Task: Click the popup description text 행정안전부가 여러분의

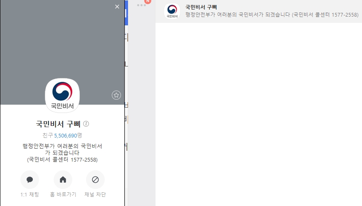Action: tap(62, 153)
